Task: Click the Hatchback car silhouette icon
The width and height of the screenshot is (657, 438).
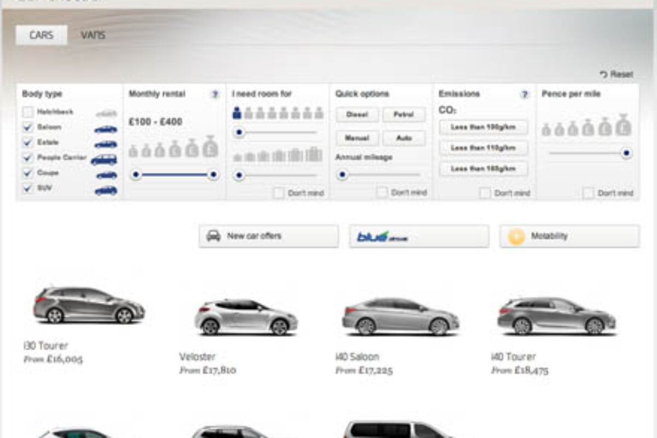Action: point(106,113)
